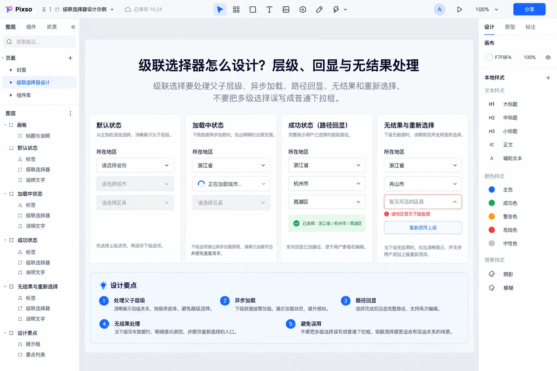Add a new local style
This screenshot has height=371, width=557.
click(548, 78)
